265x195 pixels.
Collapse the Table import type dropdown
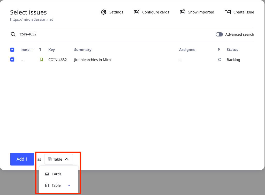click(x=58, y=159)
